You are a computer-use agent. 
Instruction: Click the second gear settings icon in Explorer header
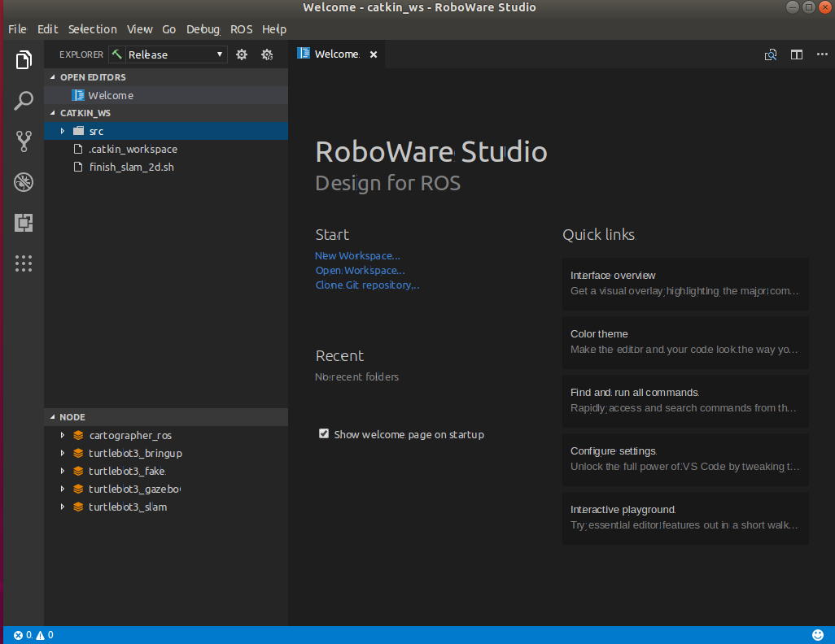coord(267,54)
